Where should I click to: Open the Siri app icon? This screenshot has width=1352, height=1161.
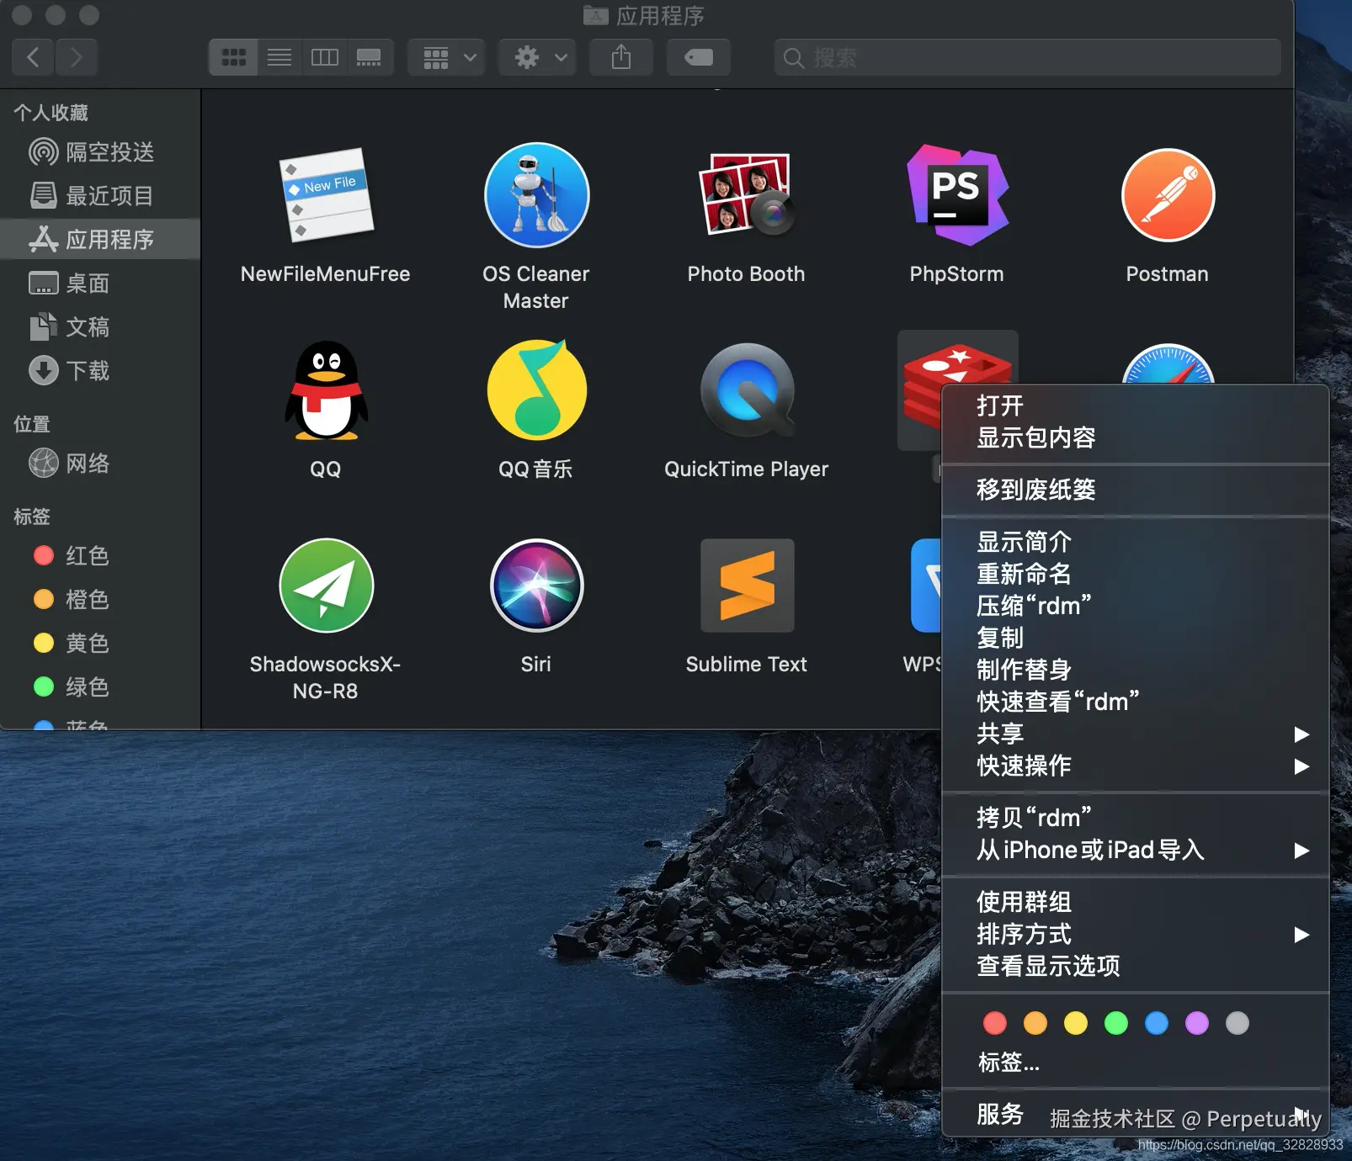(536, 586)
